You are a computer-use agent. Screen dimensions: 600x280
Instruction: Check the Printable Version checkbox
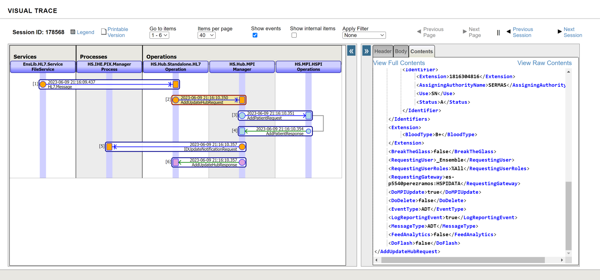tap(104, 32)
